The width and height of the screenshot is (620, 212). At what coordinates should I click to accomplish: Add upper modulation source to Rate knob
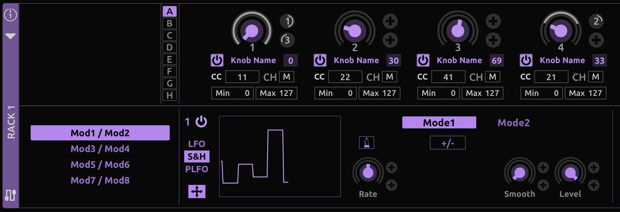point(391,168)
